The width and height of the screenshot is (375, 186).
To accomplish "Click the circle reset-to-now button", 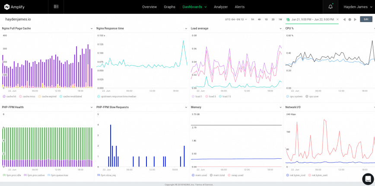I will [x=350, y=19].
